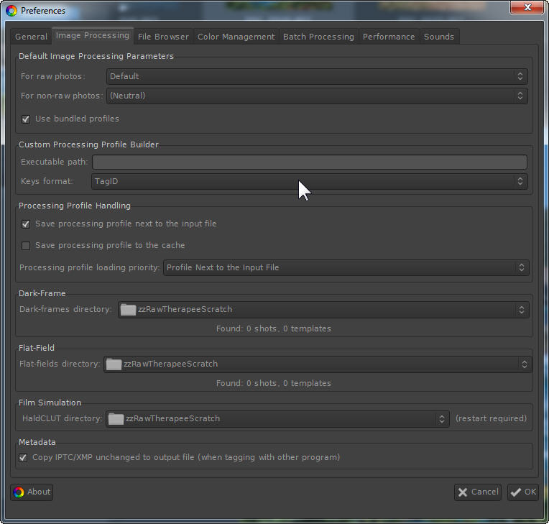The height and width of the screenshot is (524, 549).
Task: Click the HaldCLUT directory folder icon
Action: 116,418
